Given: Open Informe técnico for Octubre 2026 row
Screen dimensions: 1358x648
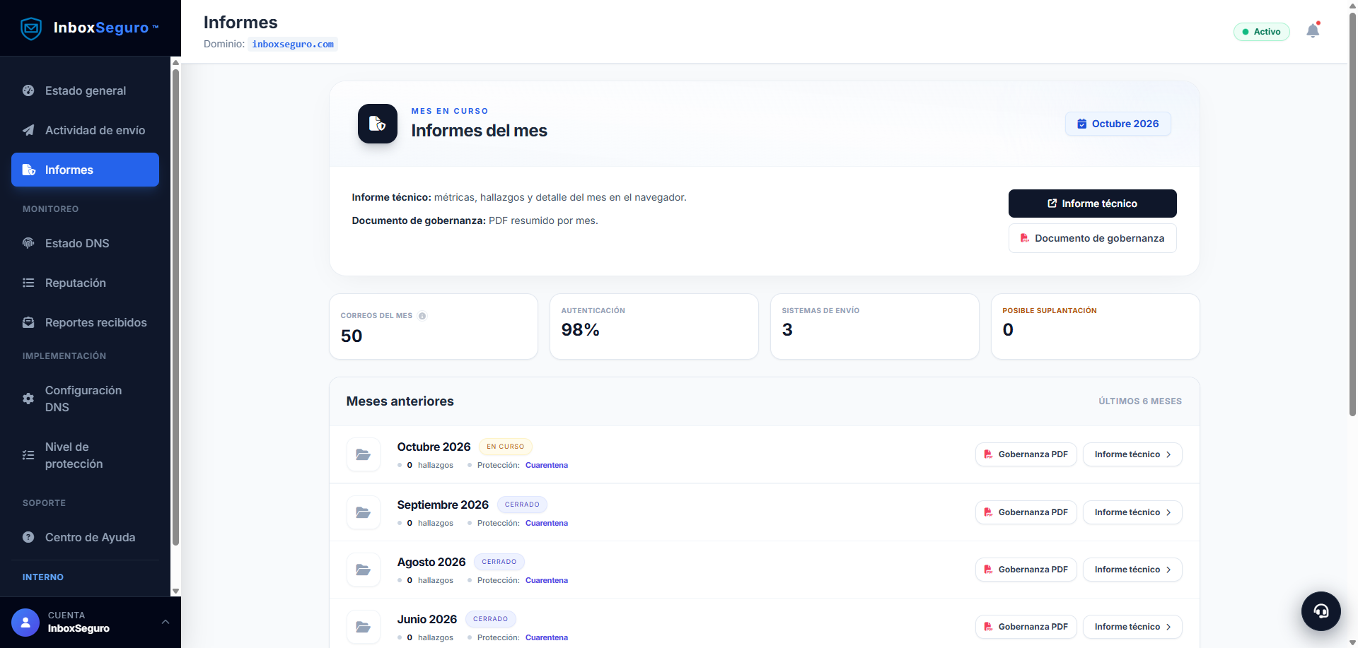Looking at the screenshot, I should 1132,454.
